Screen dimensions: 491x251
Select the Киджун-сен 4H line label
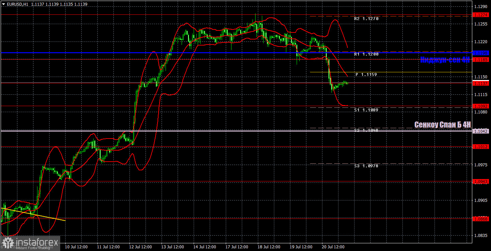point(445,60)
